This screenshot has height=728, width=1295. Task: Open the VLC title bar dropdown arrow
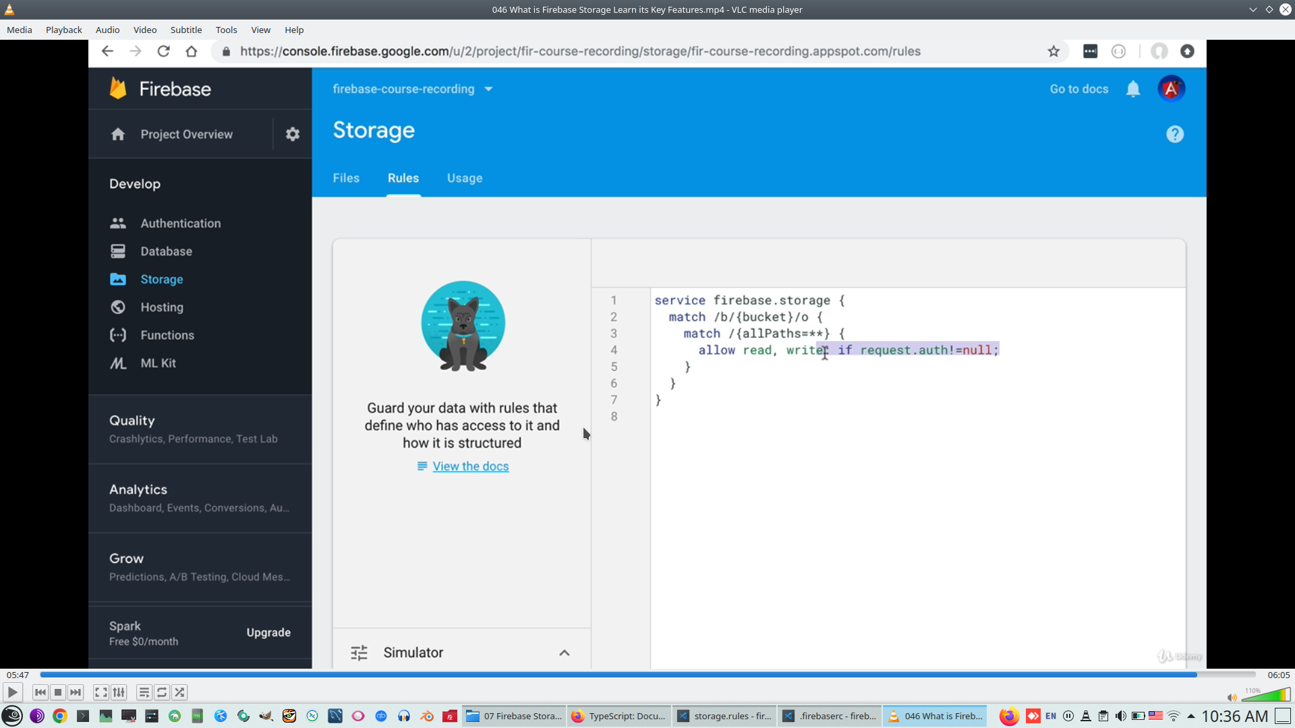coord(1253,9)
